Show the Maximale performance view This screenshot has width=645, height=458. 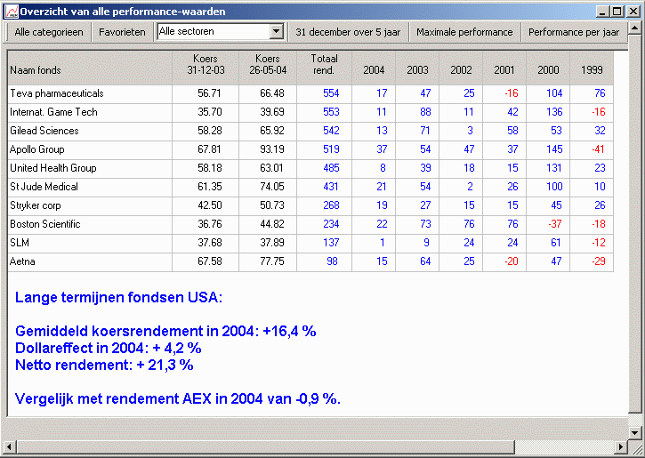pos(464,32)
